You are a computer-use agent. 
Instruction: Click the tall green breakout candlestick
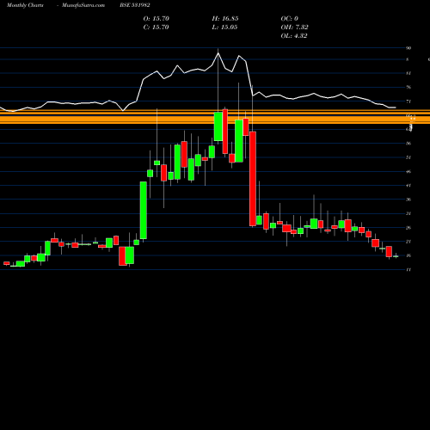144,210
